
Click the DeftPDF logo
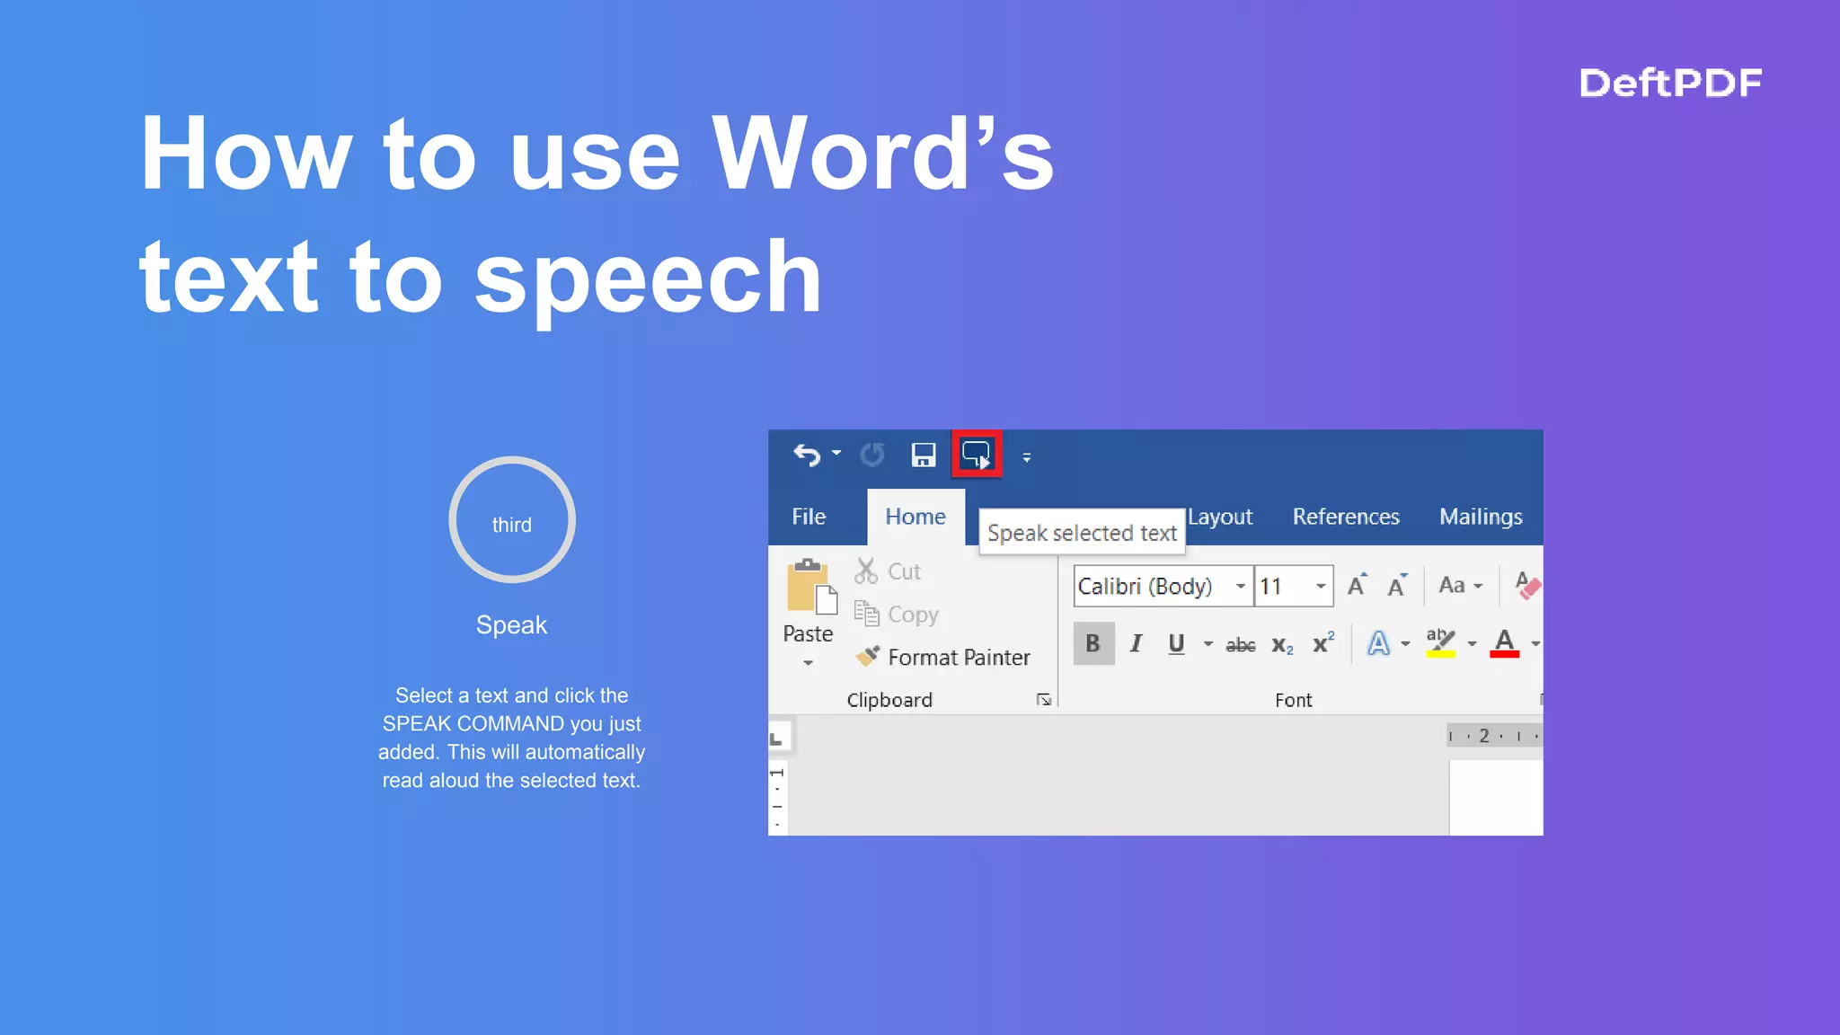click(x=1670, y=83)
